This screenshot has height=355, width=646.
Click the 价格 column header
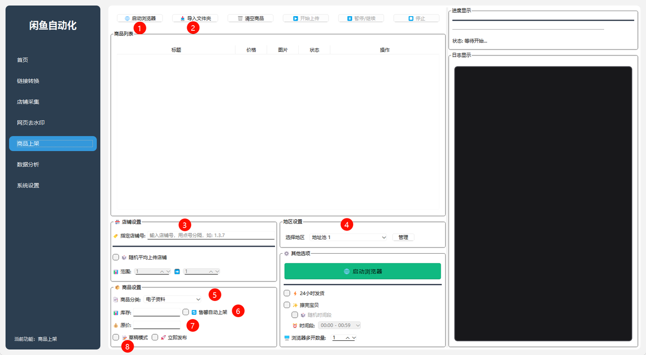[251, 50]
